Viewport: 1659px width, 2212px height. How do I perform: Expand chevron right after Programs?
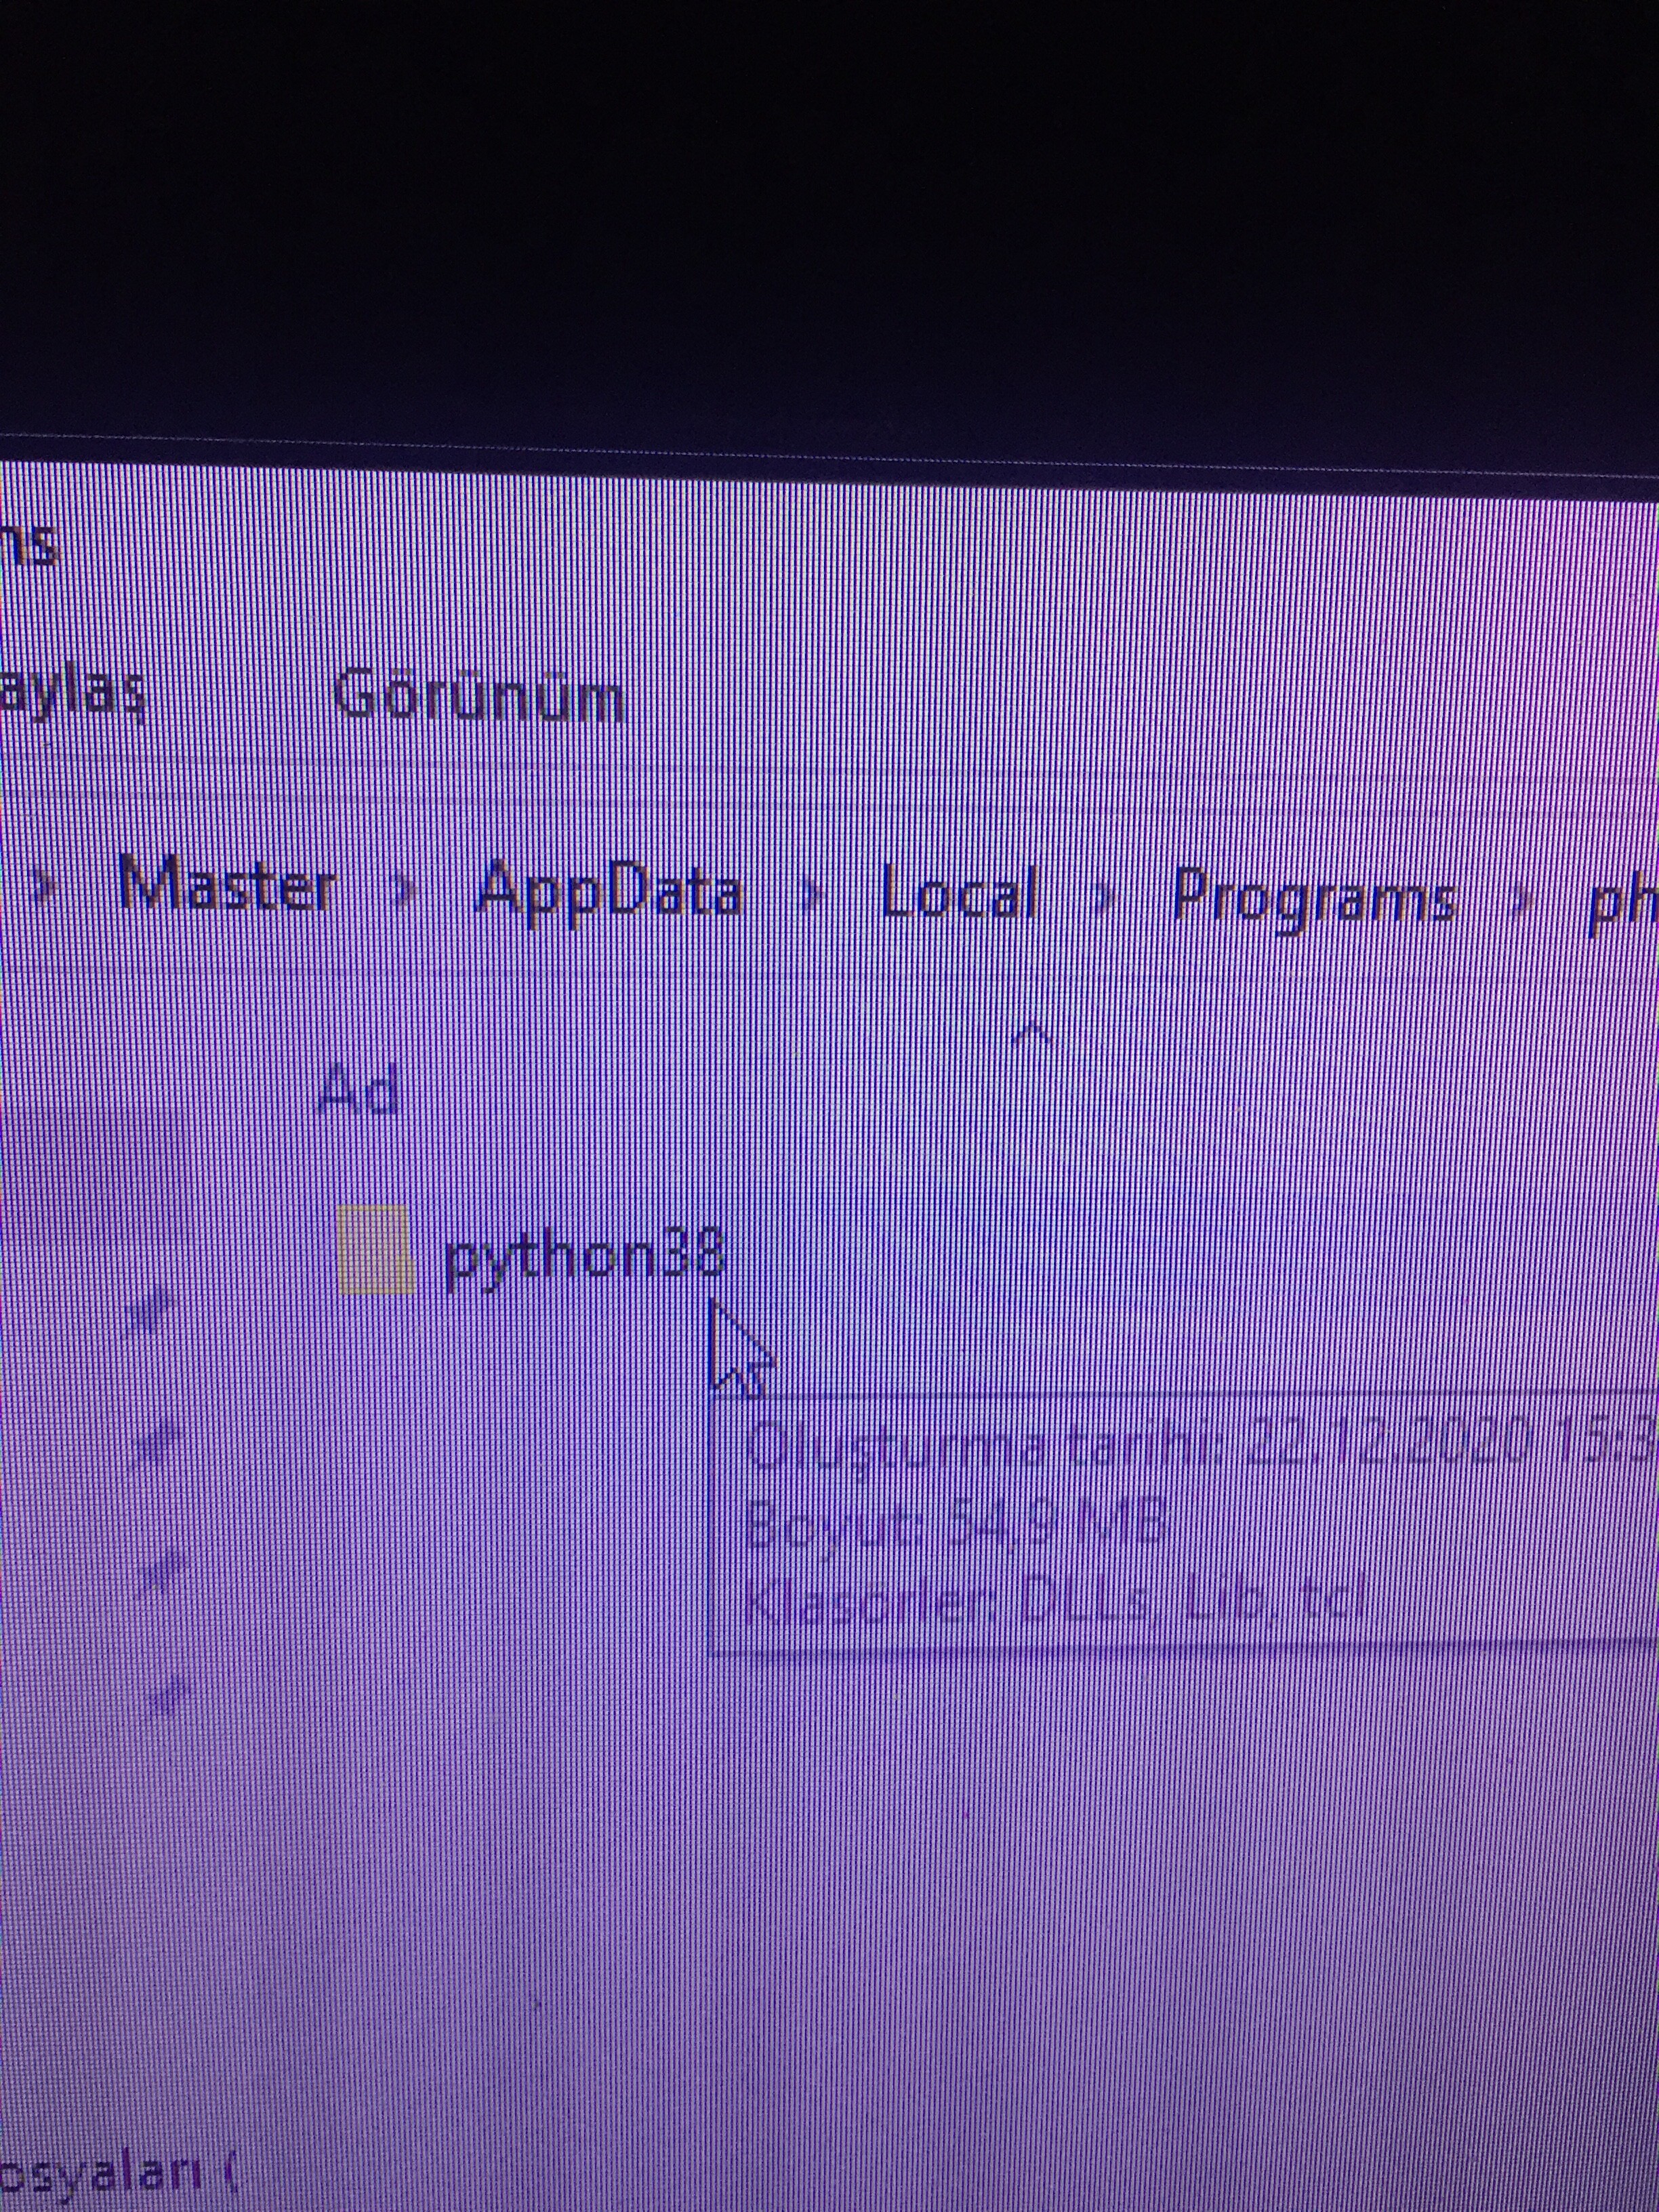[x=1522, y=902]
